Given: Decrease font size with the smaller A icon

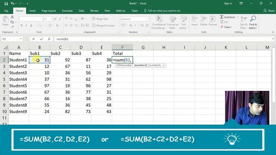Looking at the screenshot, I should click(x=60, y=19).
